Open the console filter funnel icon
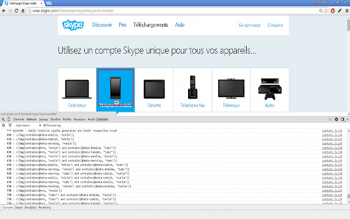 (x=10, y=125)
